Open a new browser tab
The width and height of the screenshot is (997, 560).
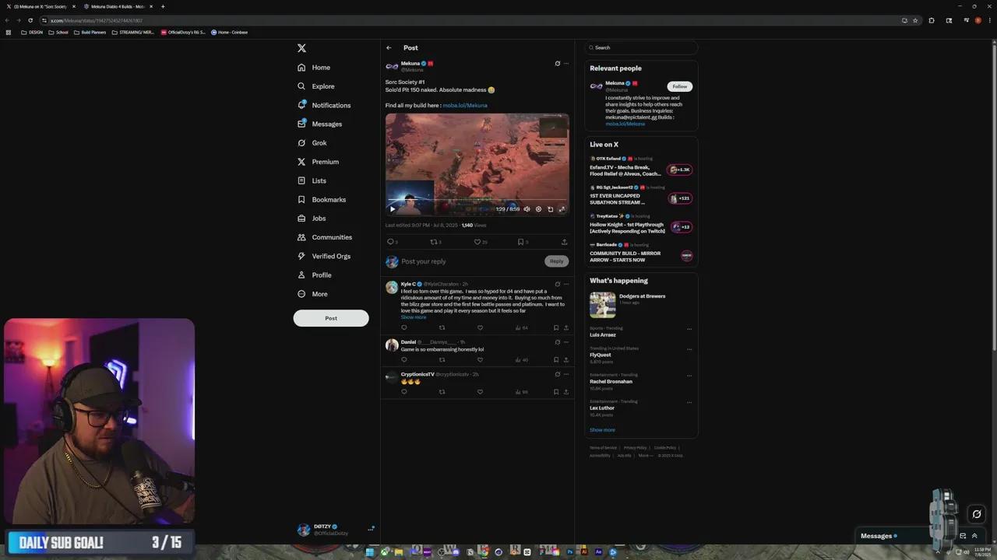click(163, 6)
